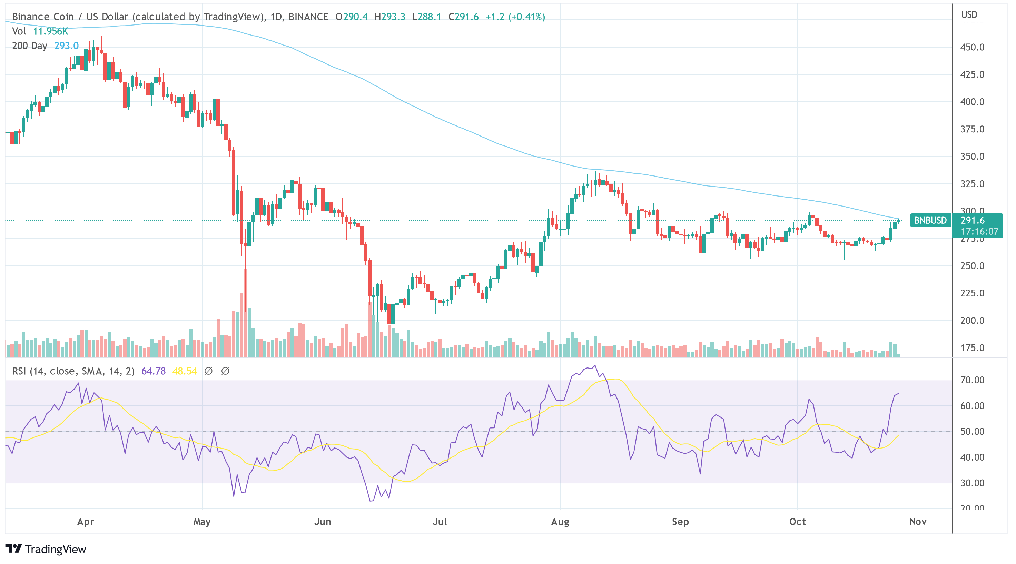Click the RSI 70.00 level label
1016x564 pixels.
tap(972, 380)
